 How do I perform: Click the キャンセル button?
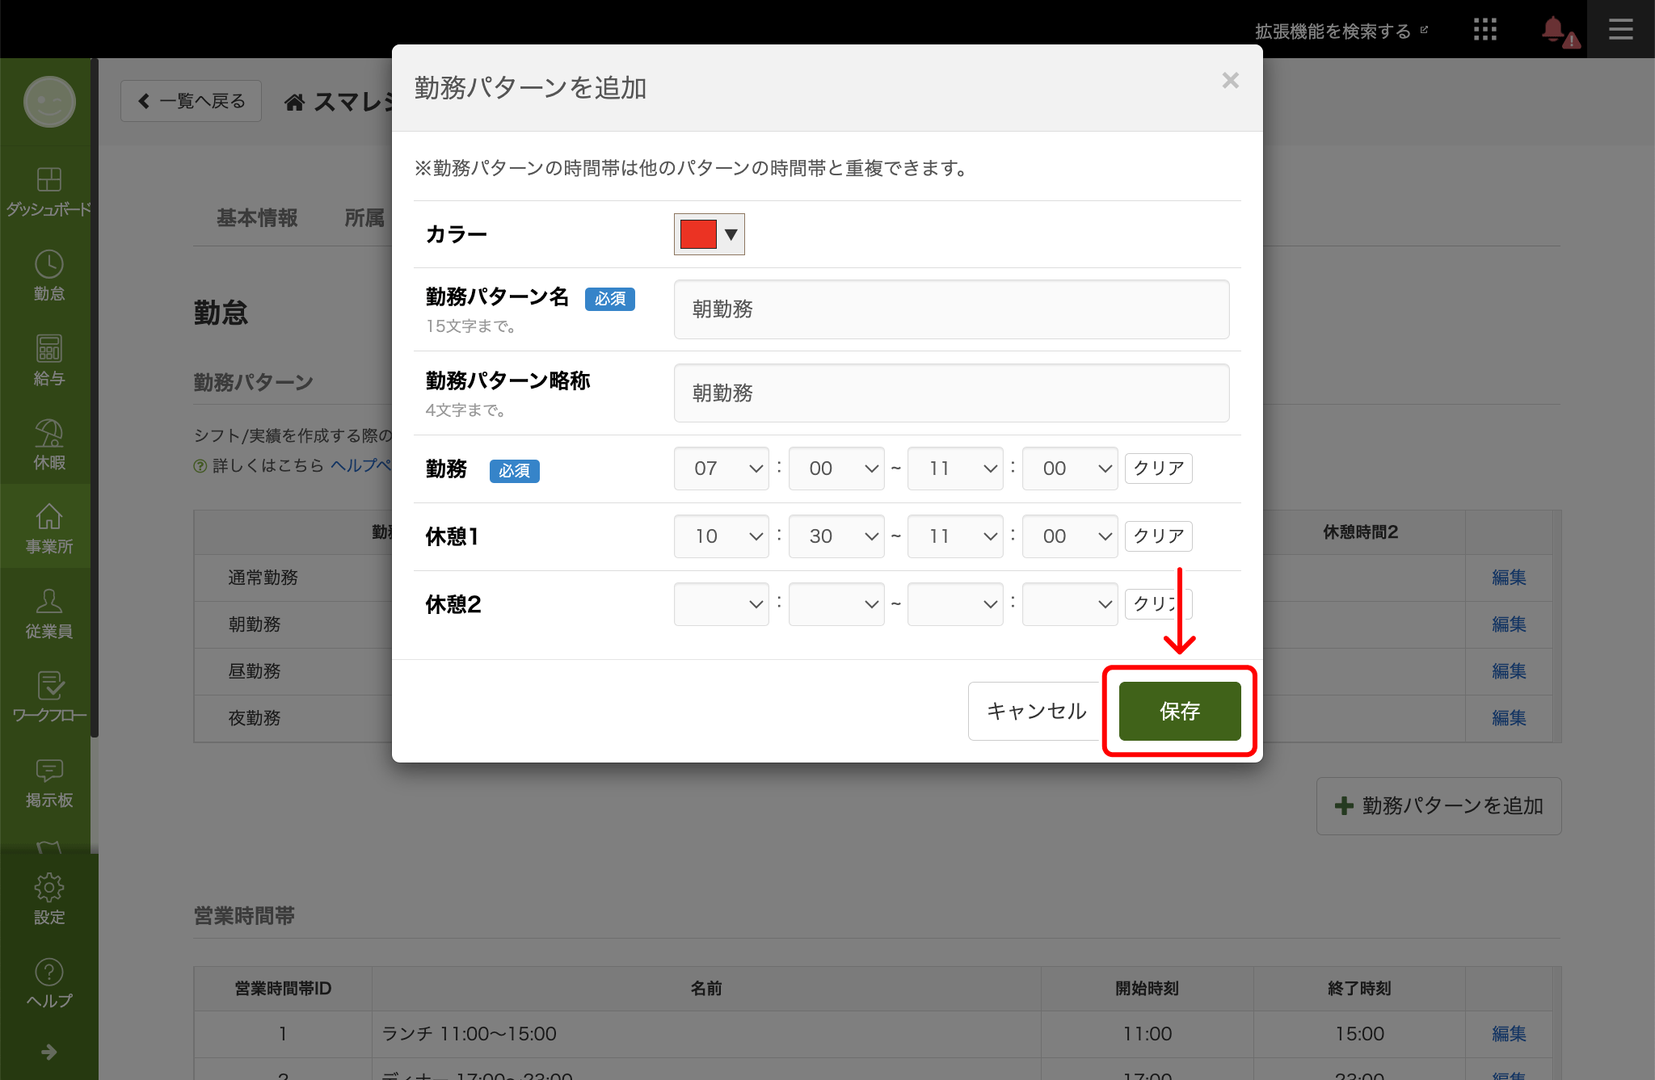1036,711
